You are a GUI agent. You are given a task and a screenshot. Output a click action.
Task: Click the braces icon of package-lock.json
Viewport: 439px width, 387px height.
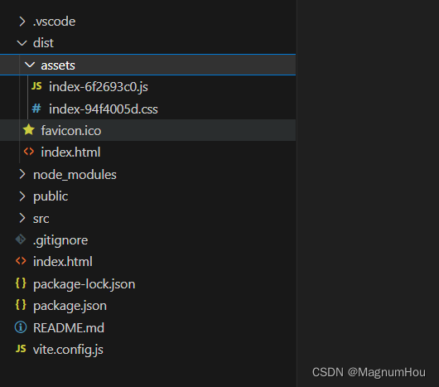tap(21, 283)
